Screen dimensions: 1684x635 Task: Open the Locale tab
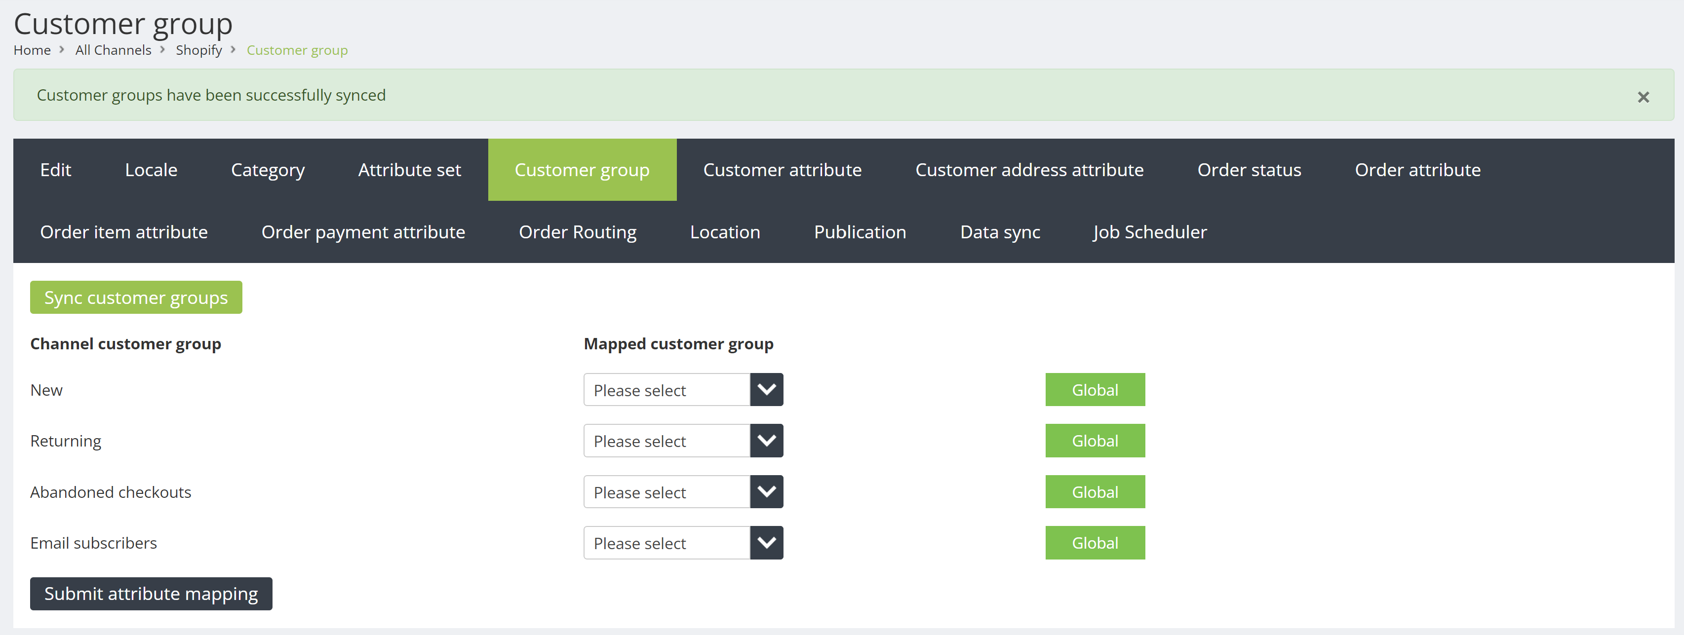pyautogui.click(x=151, y=170)
